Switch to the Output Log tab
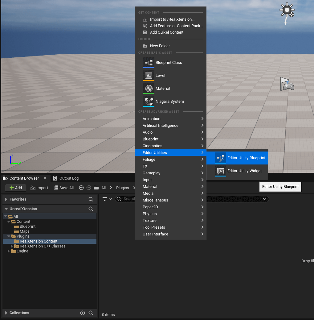 (66, 178)
